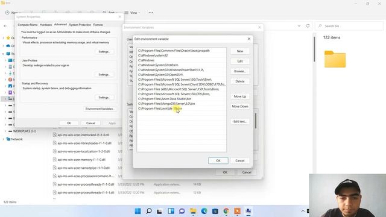The width and height of the screenshot is (386, 217).
Task: Click the Search bin field
Action: click(x=350, y=26)
